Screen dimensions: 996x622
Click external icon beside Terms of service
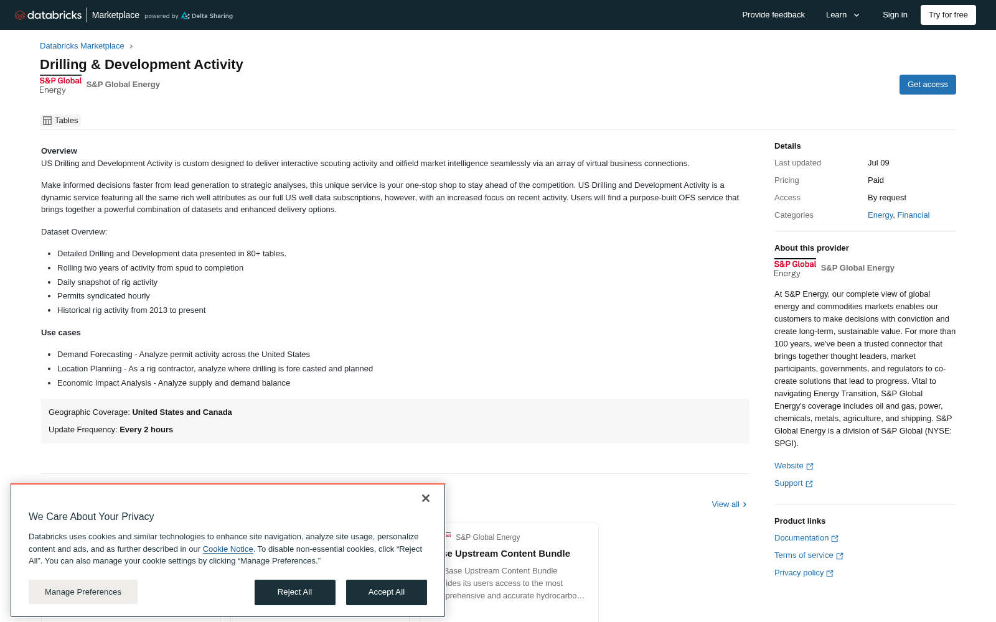(x=840, y=556)
